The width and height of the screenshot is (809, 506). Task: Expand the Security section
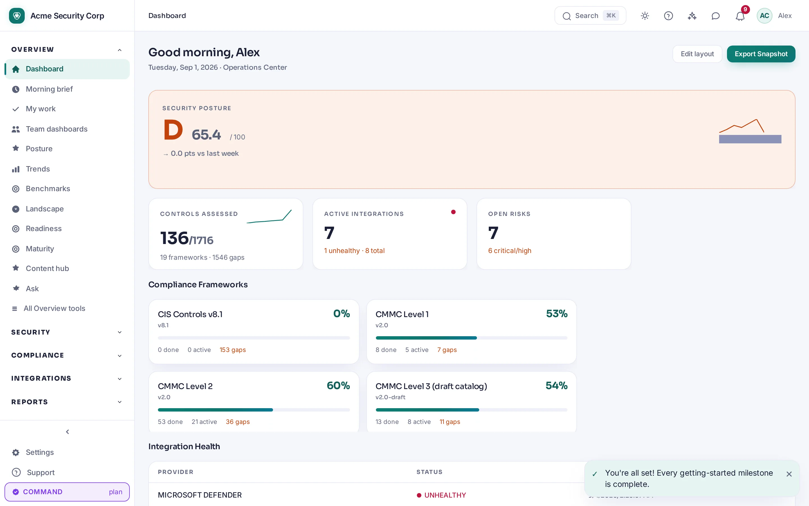click(x=67, y=332)
